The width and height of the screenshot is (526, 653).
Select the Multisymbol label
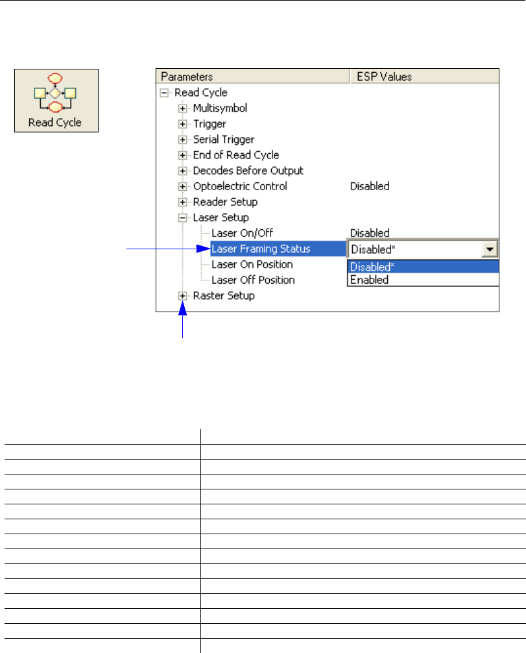point(220,108)
